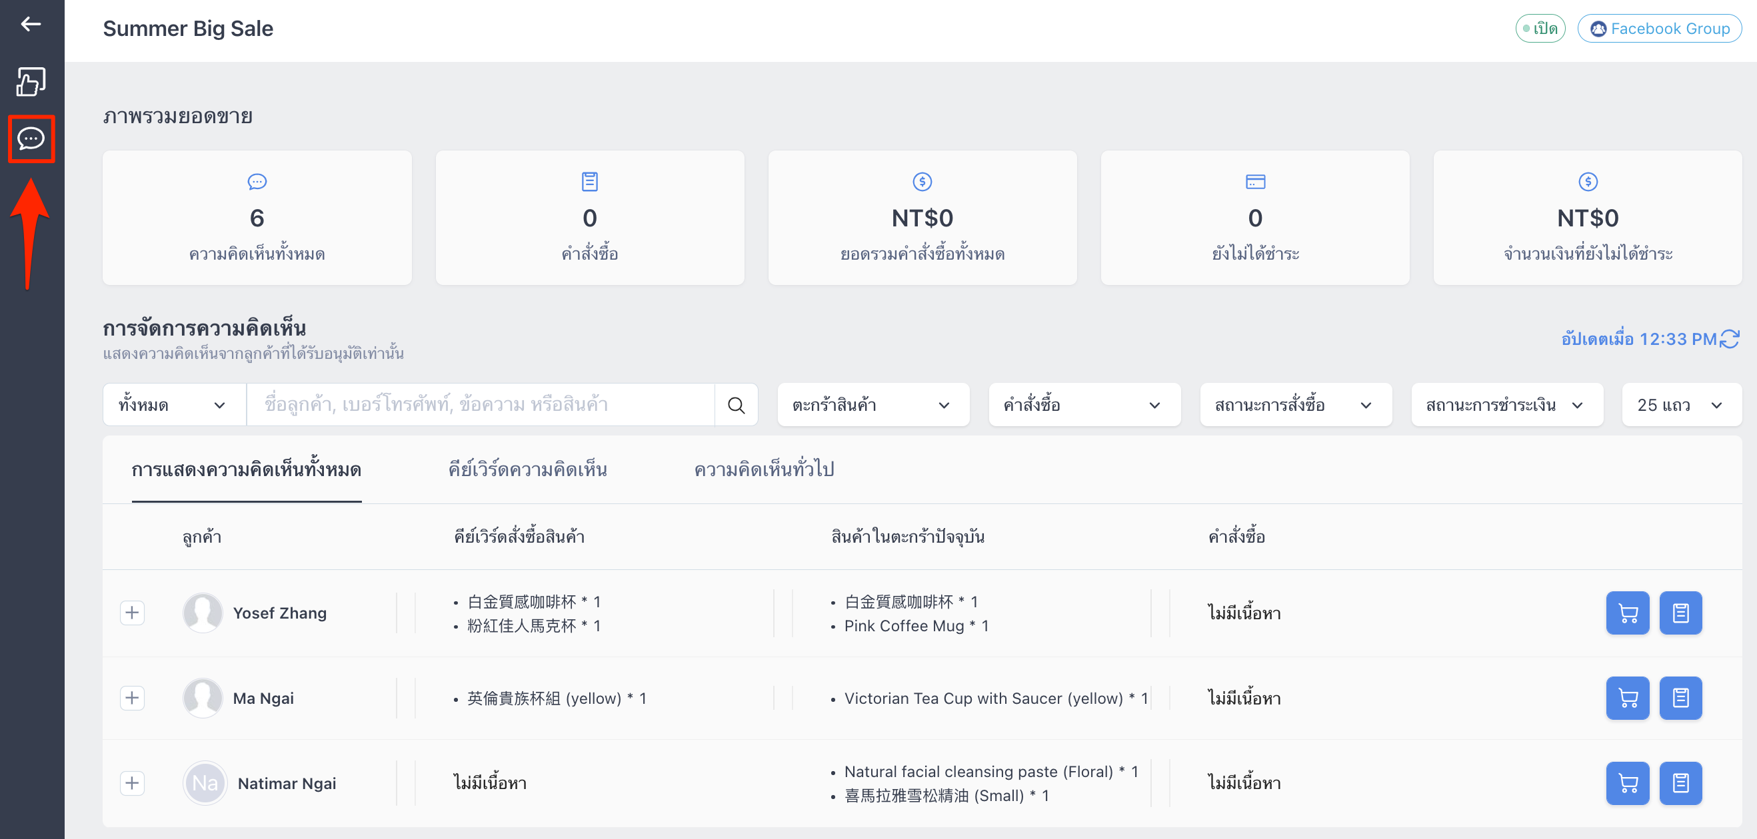
Task: Expand Natimar Ngai's comment row
Action: pos(133,783)
